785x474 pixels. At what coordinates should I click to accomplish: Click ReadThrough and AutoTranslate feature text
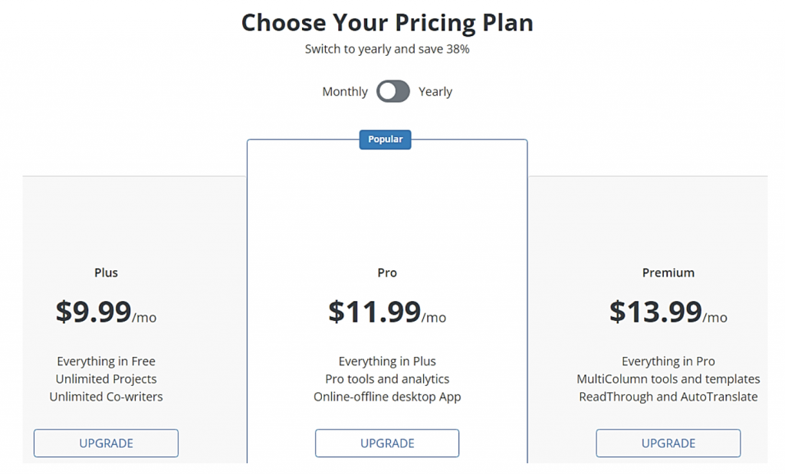tap(668, 397)
